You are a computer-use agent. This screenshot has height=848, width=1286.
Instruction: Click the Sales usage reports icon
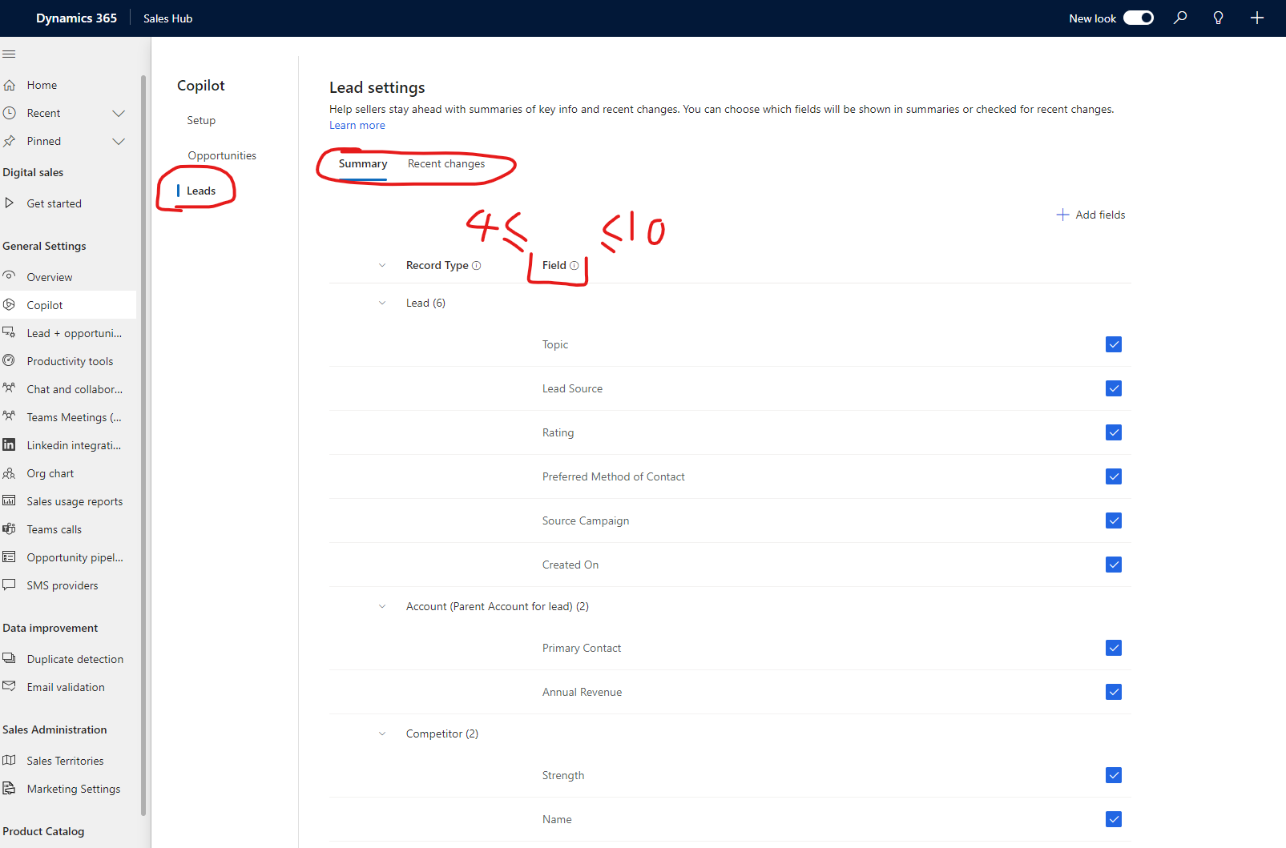point(10,501)
